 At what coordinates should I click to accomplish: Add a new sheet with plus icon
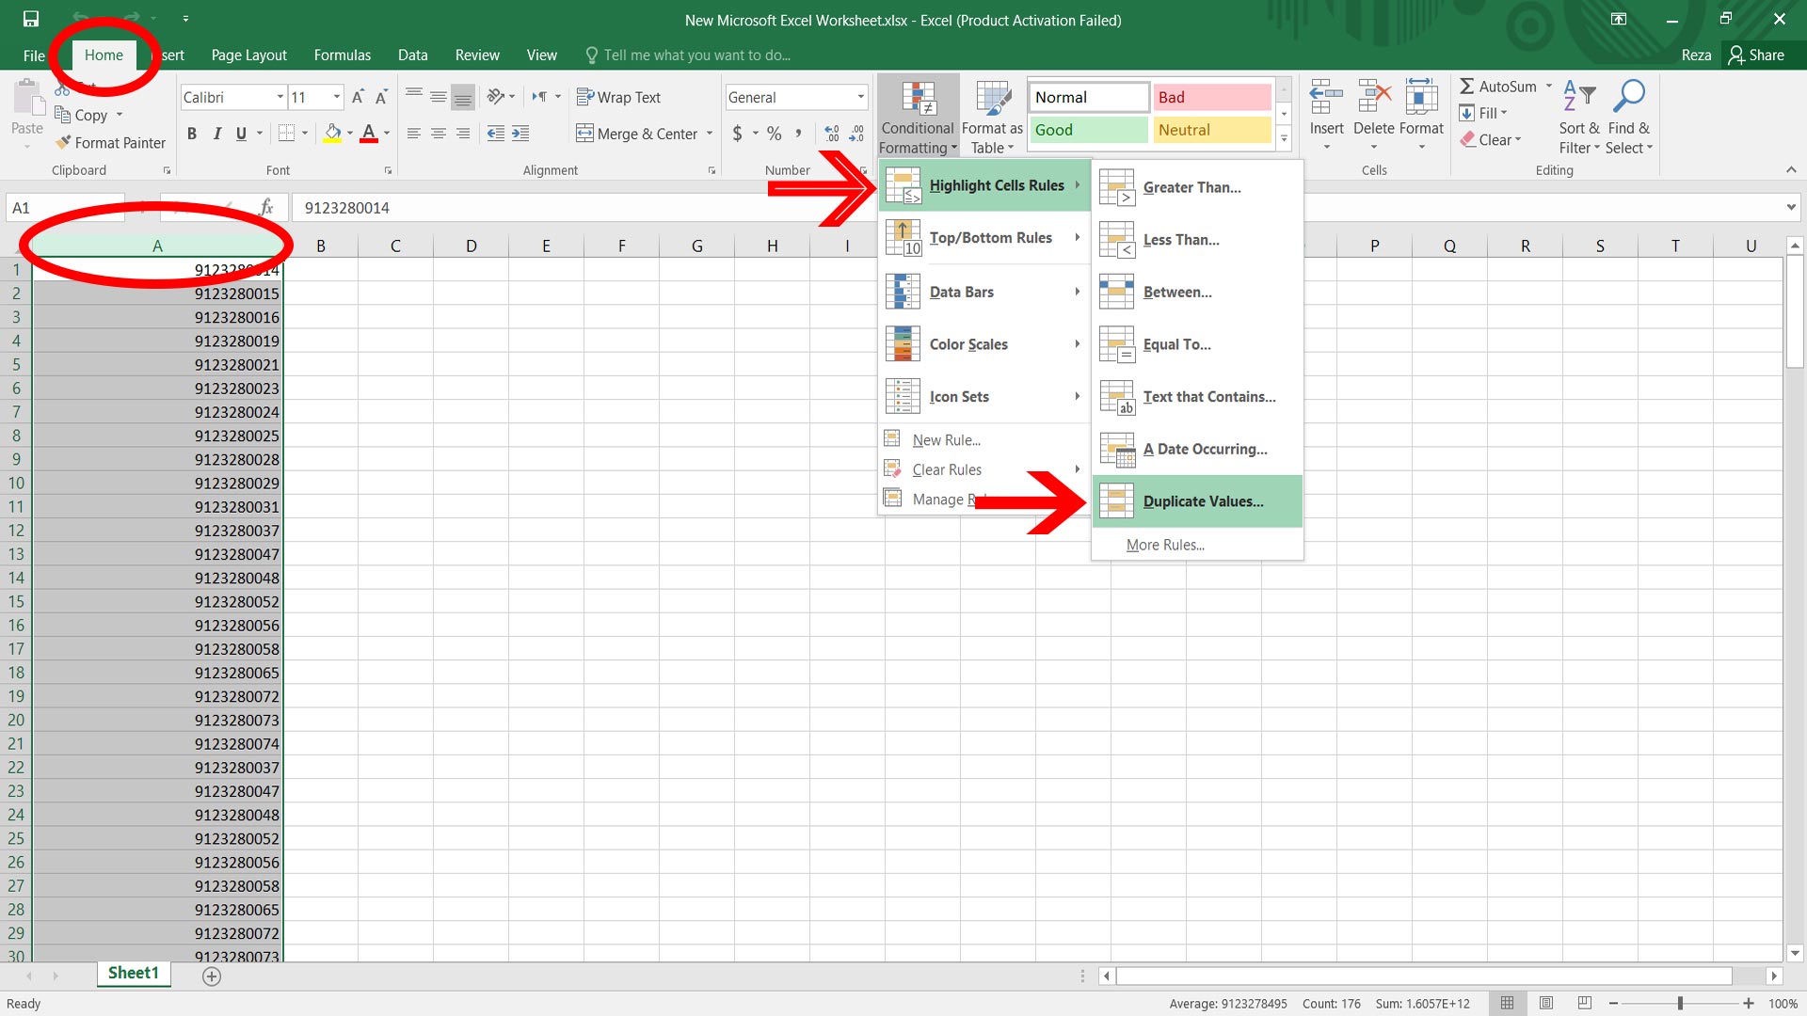[212, 976]
